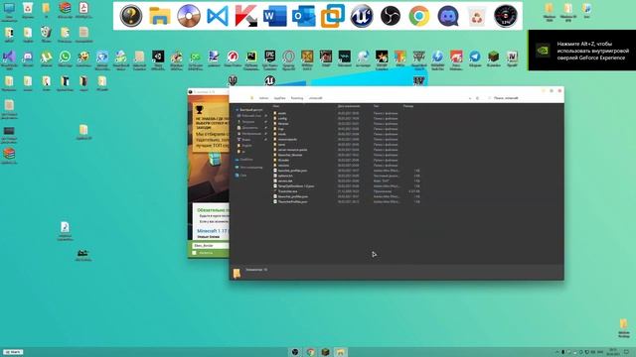Open the question mark help icon in dock
This screenshot has width=636, height=357.
[131, 16]
